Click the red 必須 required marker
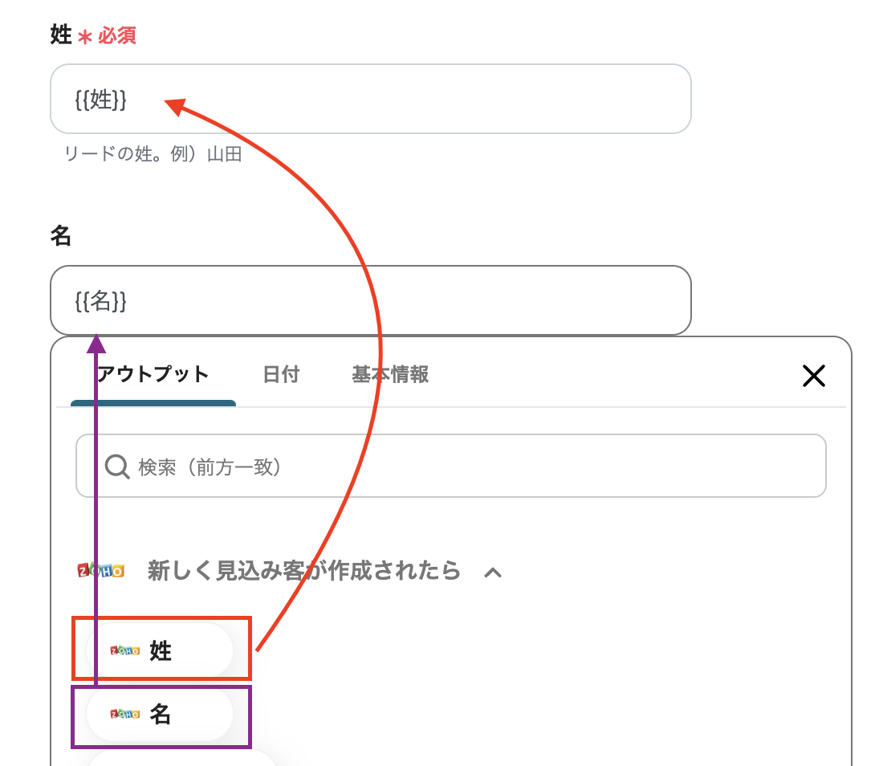The height and width of the screenshot is (766, 875). [x=117, y=36]
